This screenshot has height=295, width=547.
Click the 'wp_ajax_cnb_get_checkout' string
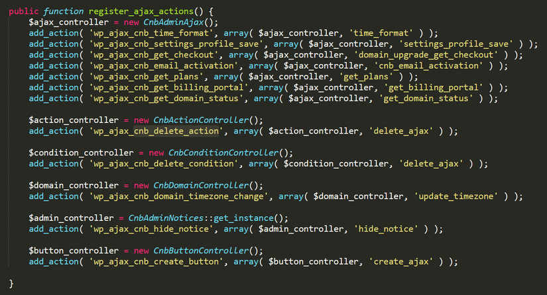pyautogui.click(x=154, y=55)
